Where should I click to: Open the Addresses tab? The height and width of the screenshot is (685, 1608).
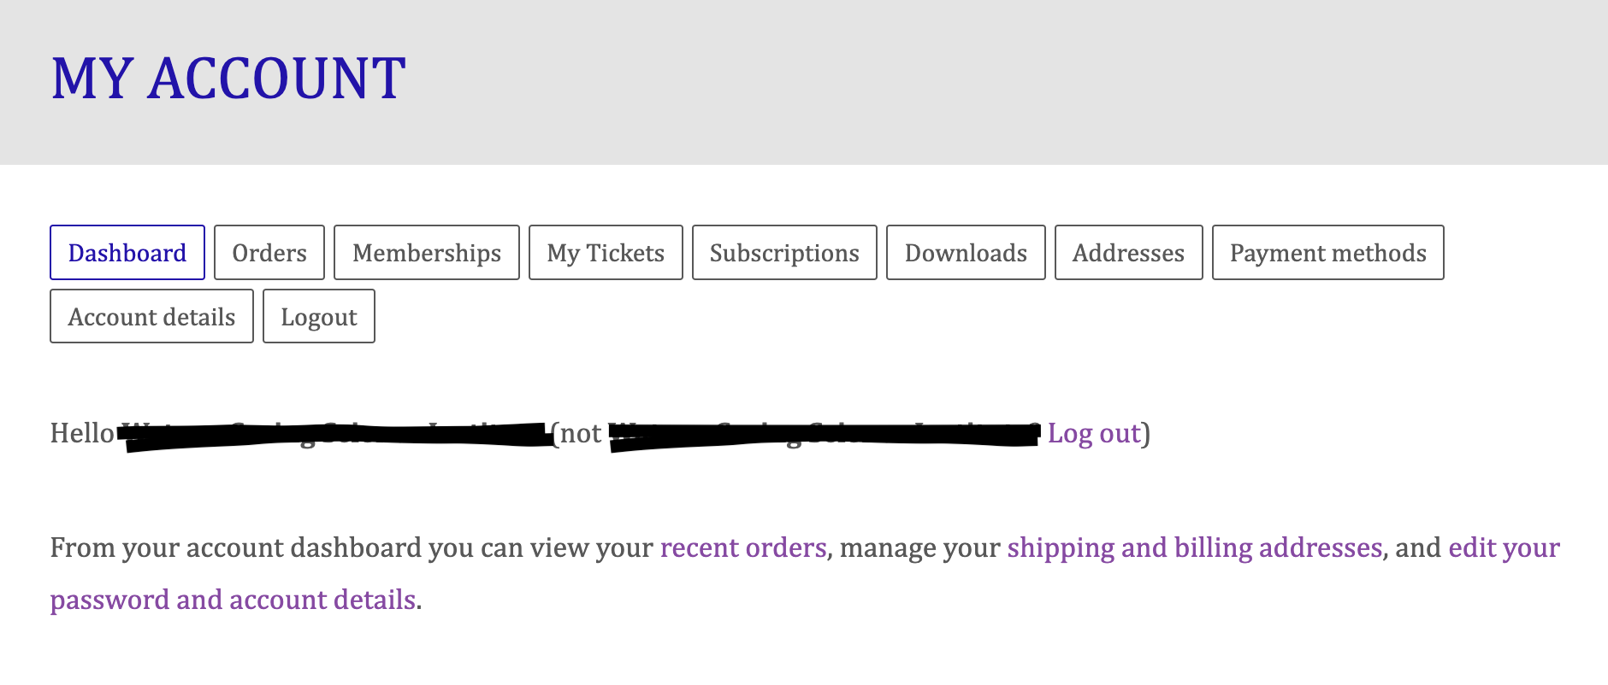point(1128,253)
